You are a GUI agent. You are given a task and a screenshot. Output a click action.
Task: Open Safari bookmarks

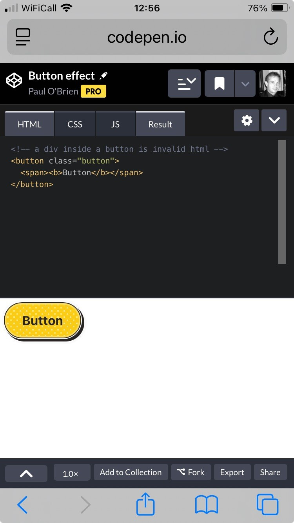(207, 505)
